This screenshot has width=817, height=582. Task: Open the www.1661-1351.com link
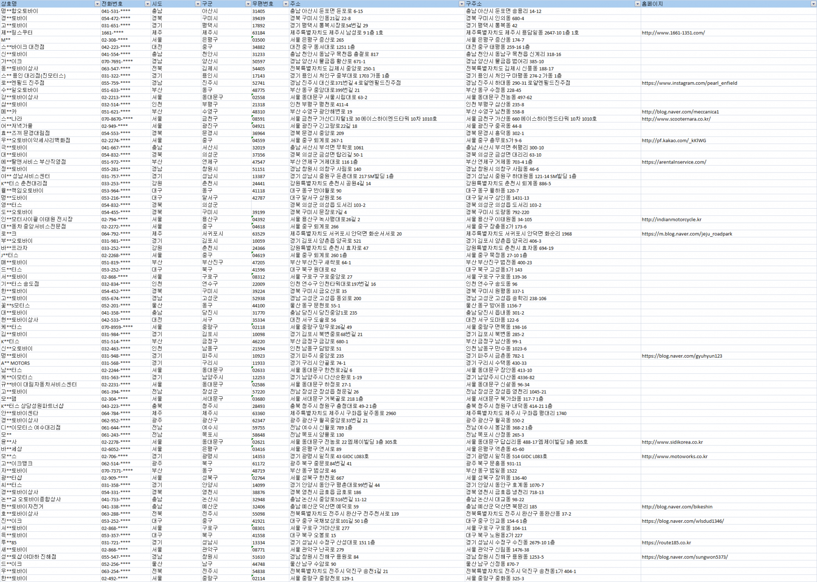[x=673, y=33]
